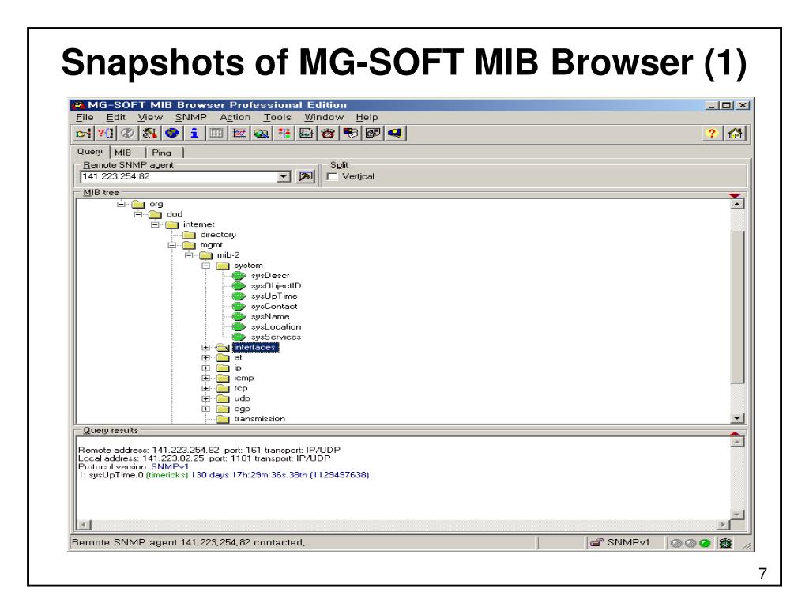Collapse the system tree node
Screen dimensions: 809x607
tap(206, 266)
